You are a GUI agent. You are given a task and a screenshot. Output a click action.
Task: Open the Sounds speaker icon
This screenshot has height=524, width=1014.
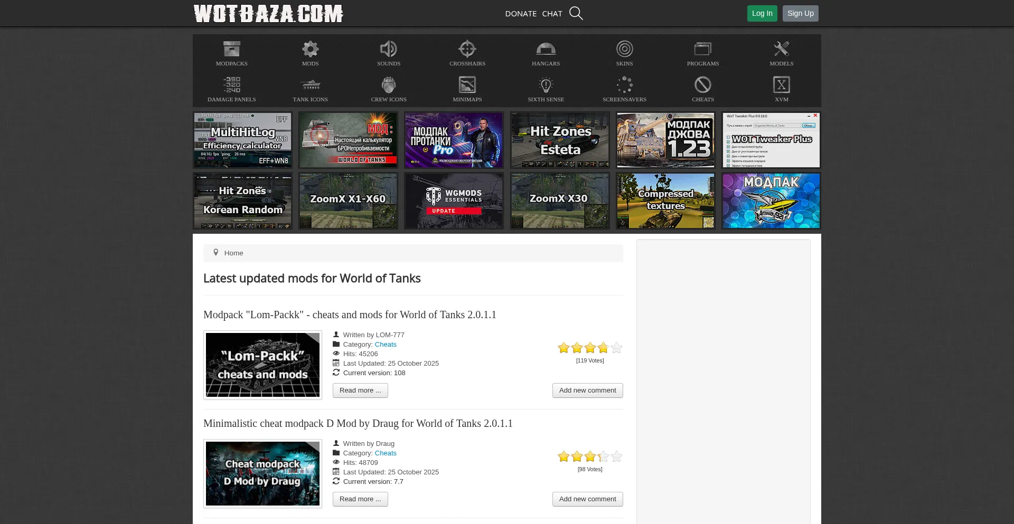tap(389, 50)
